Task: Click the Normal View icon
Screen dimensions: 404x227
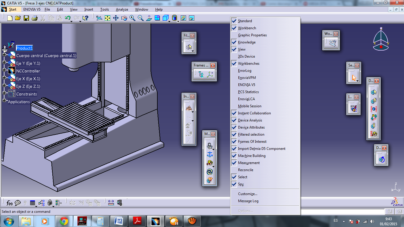Action: click(149, 18)
